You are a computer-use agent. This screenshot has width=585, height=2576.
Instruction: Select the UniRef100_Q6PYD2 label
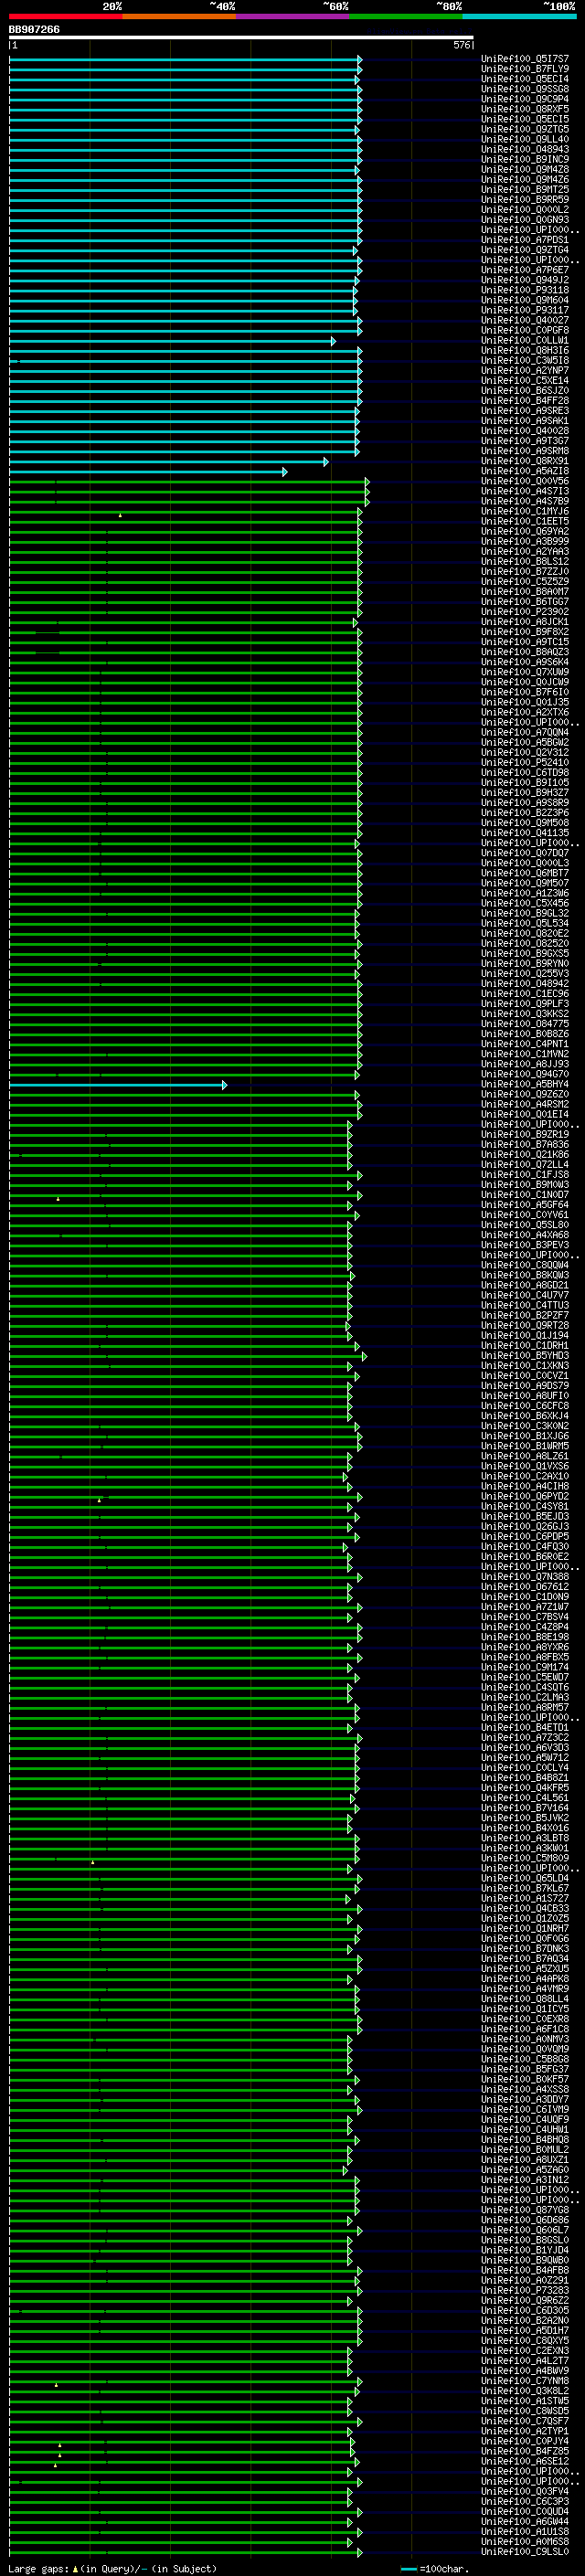pos(525,1496)
